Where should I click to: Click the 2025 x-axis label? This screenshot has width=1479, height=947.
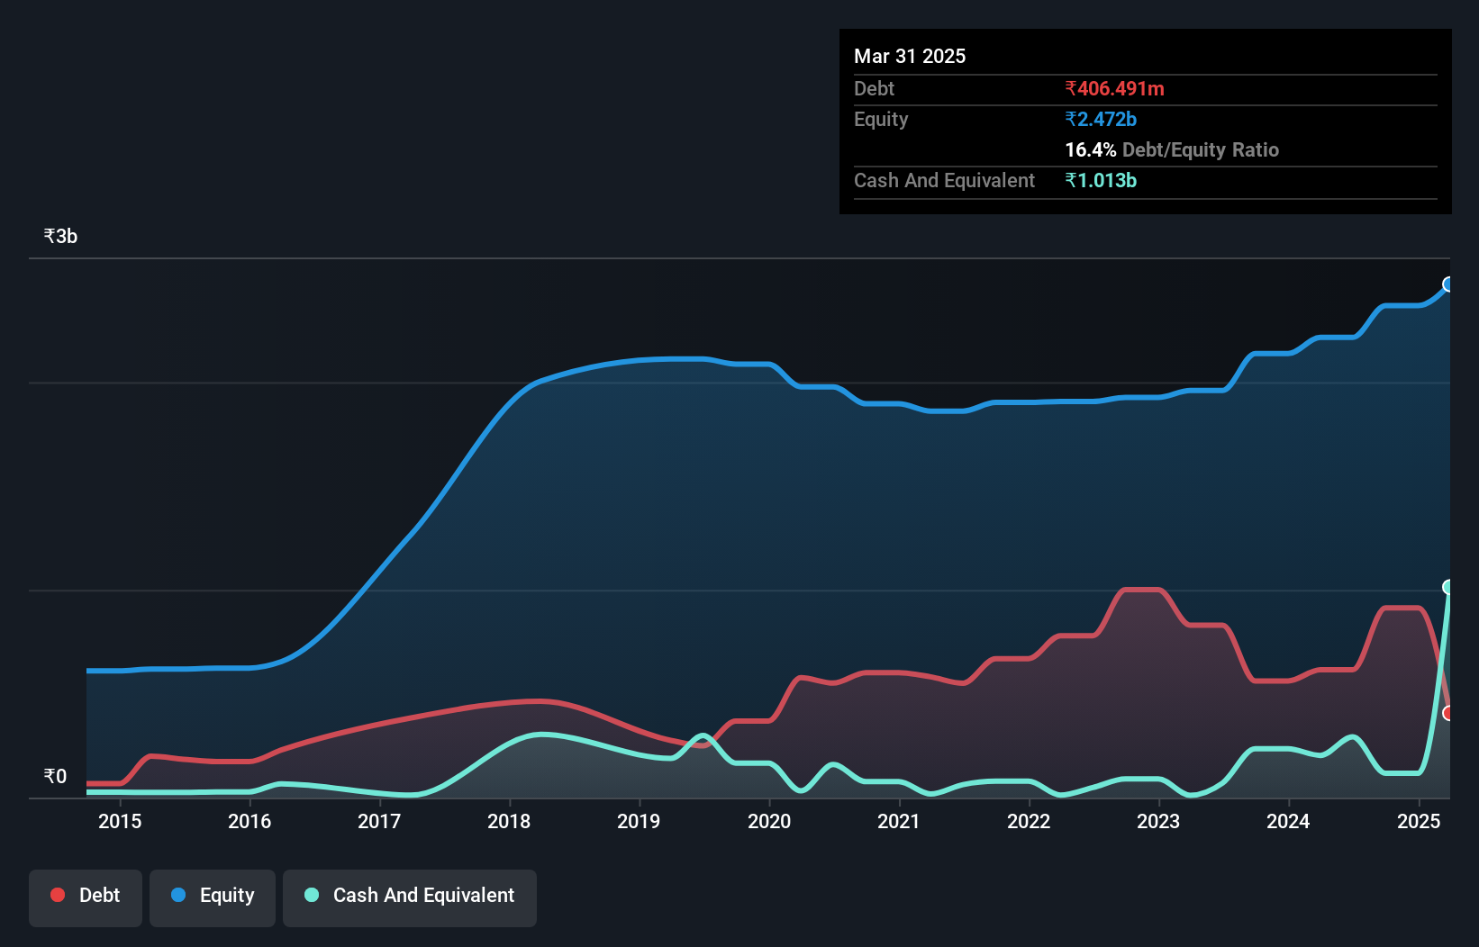(x=1419, y=821)
